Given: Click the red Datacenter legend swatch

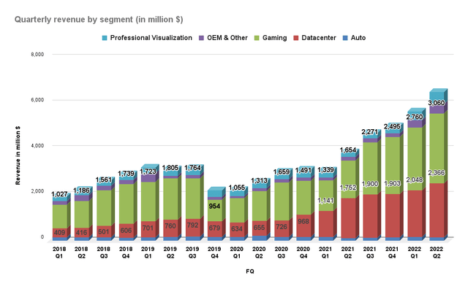Looking at the screenshot, I should (x=295, y=38).
